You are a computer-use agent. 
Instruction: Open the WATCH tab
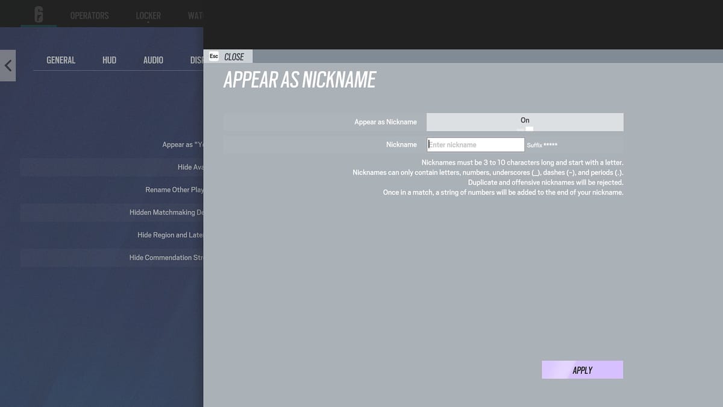point(195,15)
